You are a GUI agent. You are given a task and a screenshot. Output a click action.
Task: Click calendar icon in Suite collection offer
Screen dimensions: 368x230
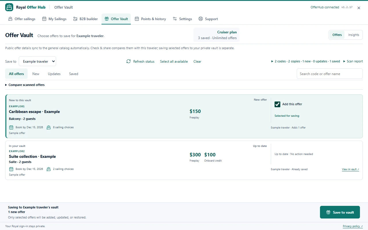(11, 169)
